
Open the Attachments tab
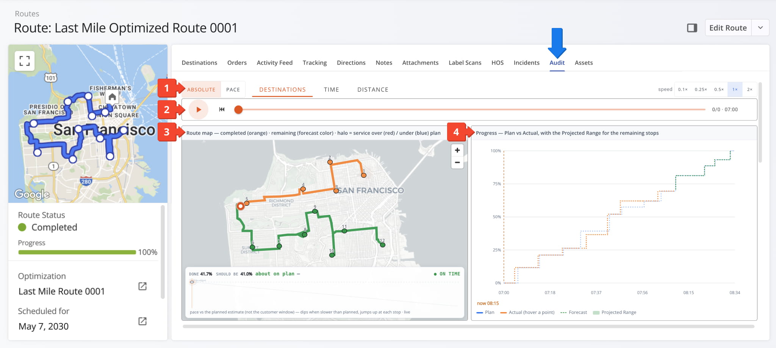pos(420,63)
